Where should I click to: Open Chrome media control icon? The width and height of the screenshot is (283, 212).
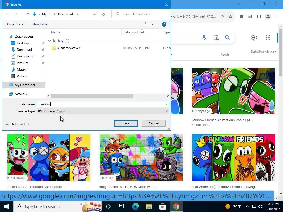click(x=250, y=17)
